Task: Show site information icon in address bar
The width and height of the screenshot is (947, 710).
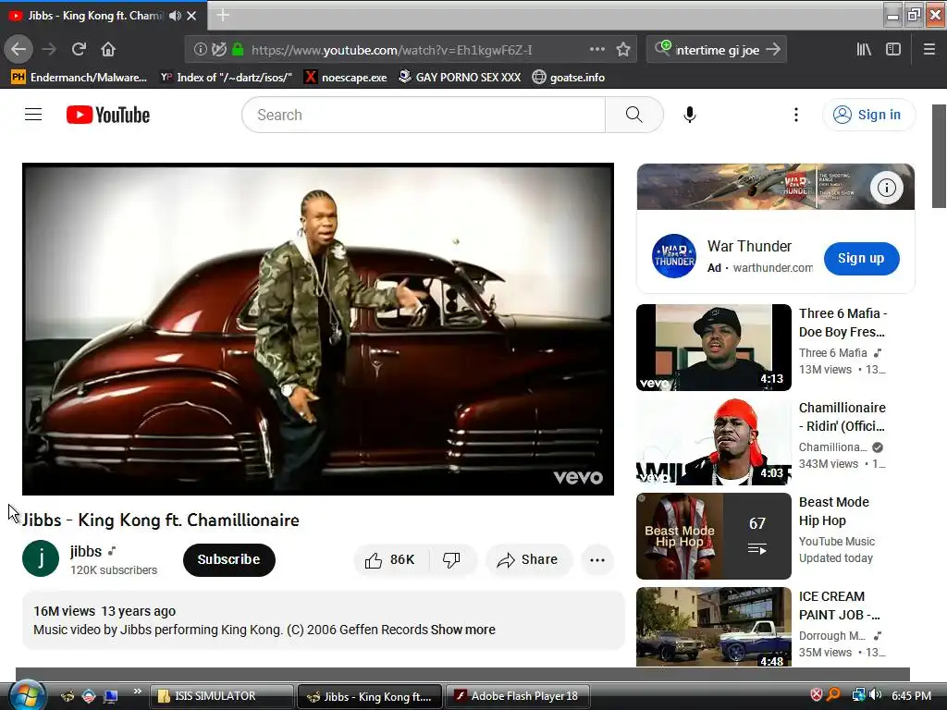Action: tap(200, 50)
